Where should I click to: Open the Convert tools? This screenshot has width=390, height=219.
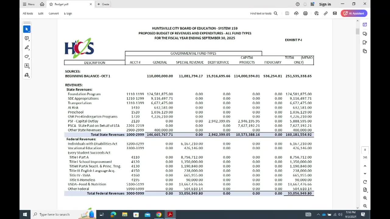(54, 13)
